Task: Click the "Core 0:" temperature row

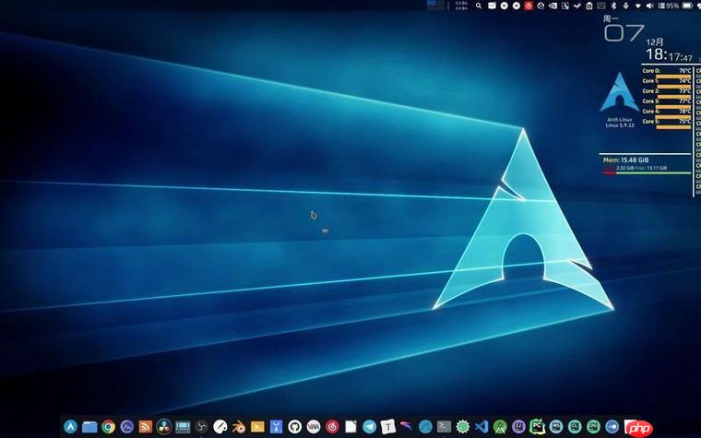Action: point(667,71)
